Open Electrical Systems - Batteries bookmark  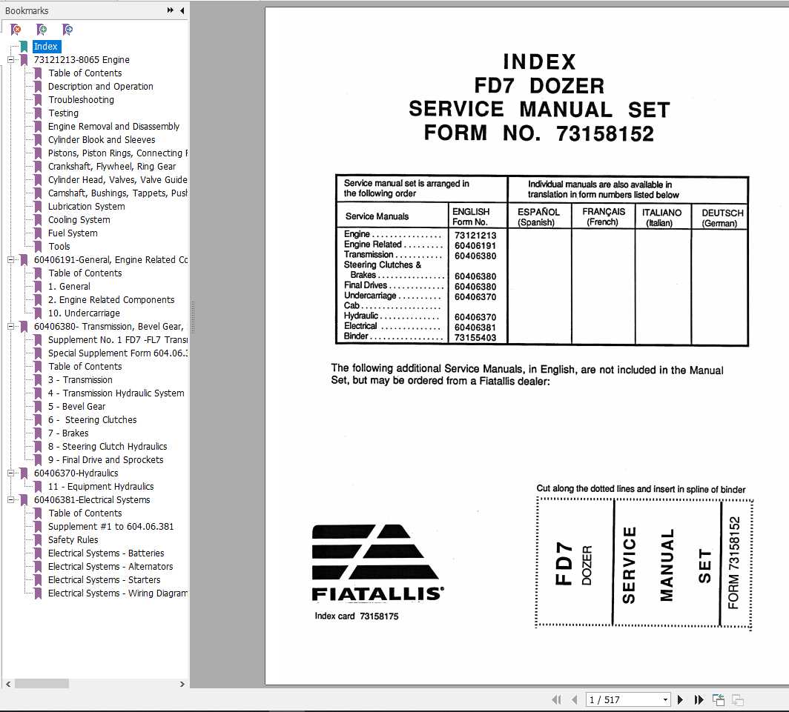click(106, 553)
